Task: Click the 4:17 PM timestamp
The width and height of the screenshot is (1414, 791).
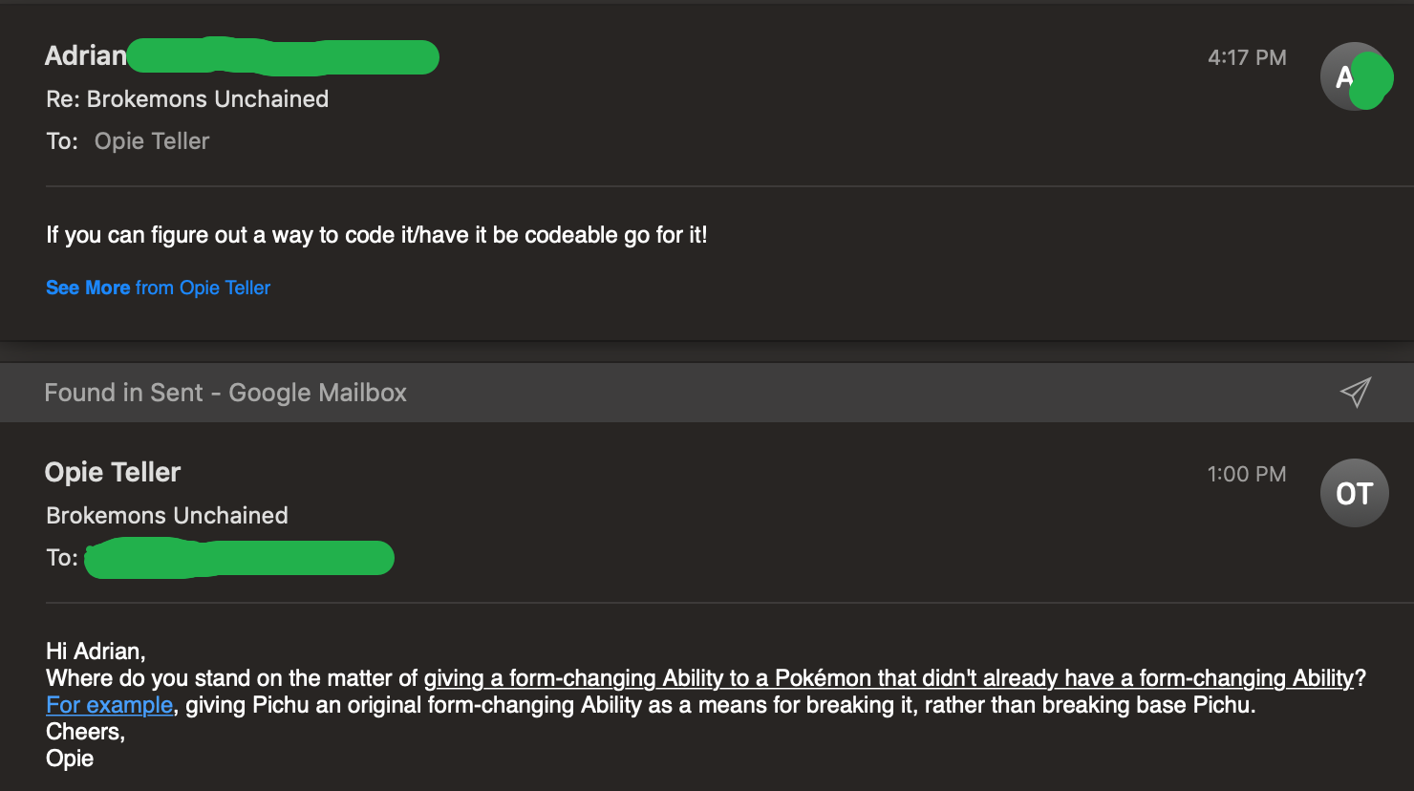Action: pyautogui.click(x=1247, y=57)
